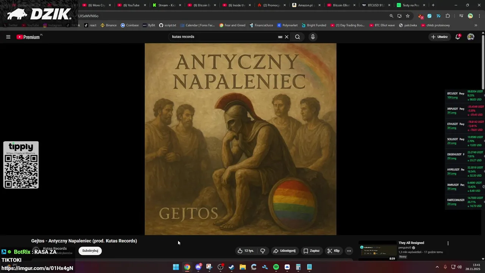Open the notifications bell
The width and height of the screenshot is (485, 273).
(458, 37)
